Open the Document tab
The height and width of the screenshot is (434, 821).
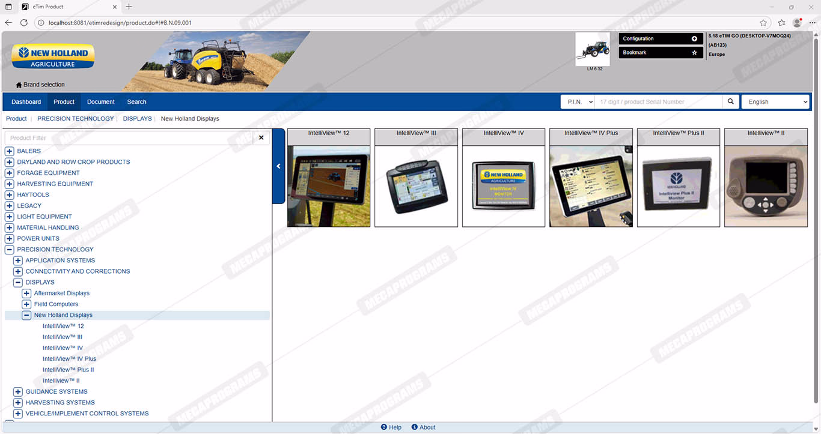click(x=100, y=102)
